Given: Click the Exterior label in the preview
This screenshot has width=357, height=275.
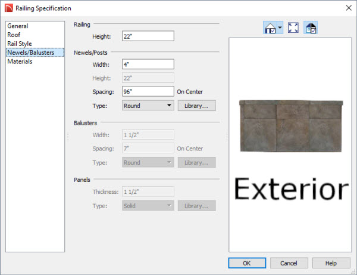Looking at the screenshot, I should (291, 189).
